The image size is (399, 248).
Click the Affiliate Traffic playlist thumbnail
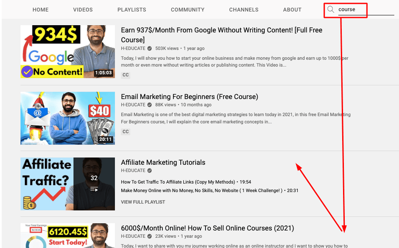67,184
